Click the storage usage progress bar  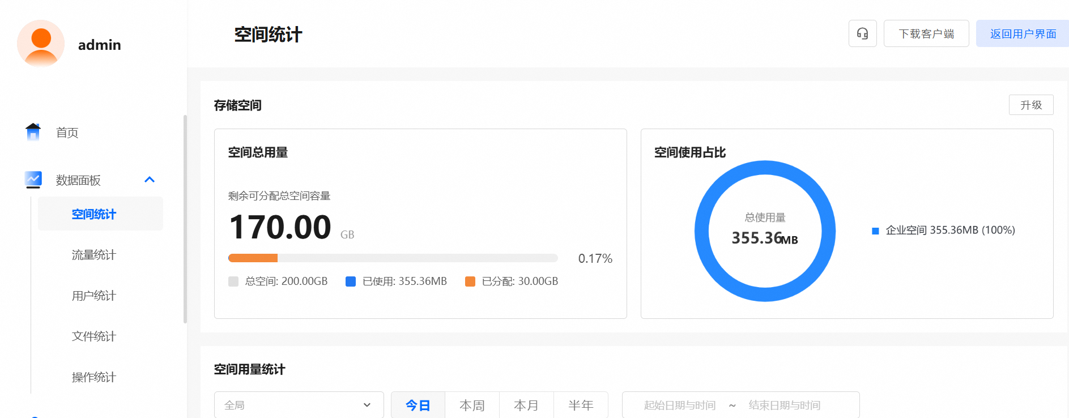[x=393, y=258]
